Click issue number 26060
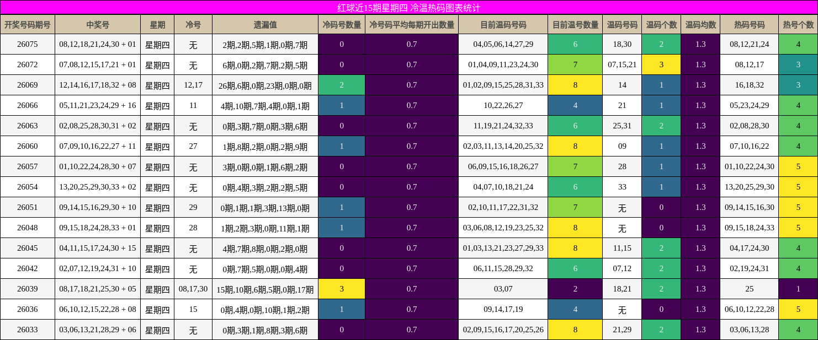This screenshot has height=340, width=818. (28, 146)
